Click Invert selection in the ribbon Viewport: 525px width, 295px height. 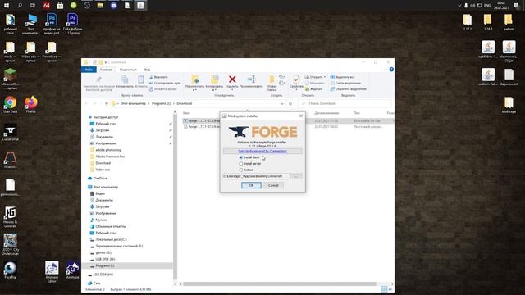348,89
